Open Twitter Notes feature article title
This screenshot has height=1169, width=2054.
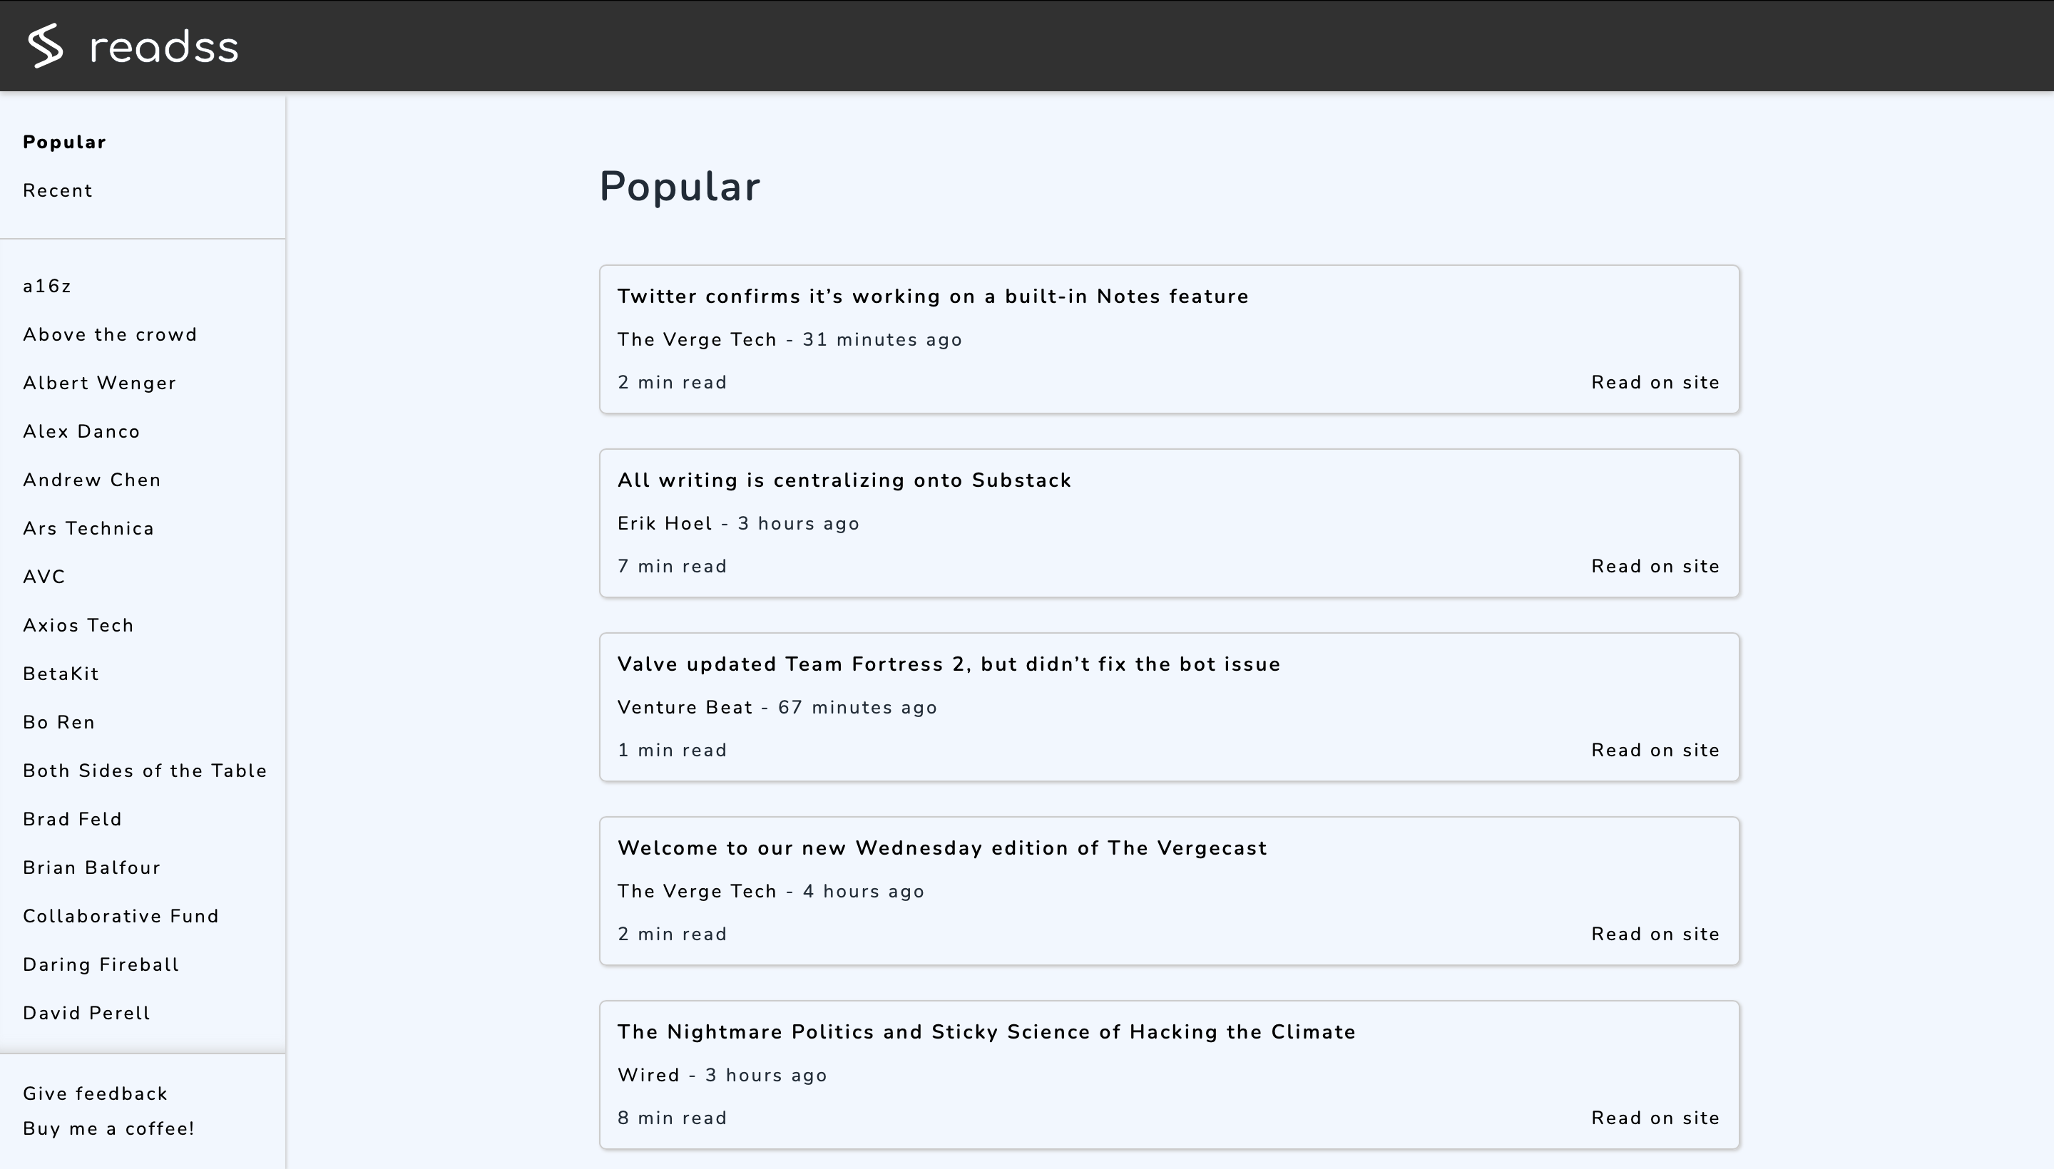933,297
